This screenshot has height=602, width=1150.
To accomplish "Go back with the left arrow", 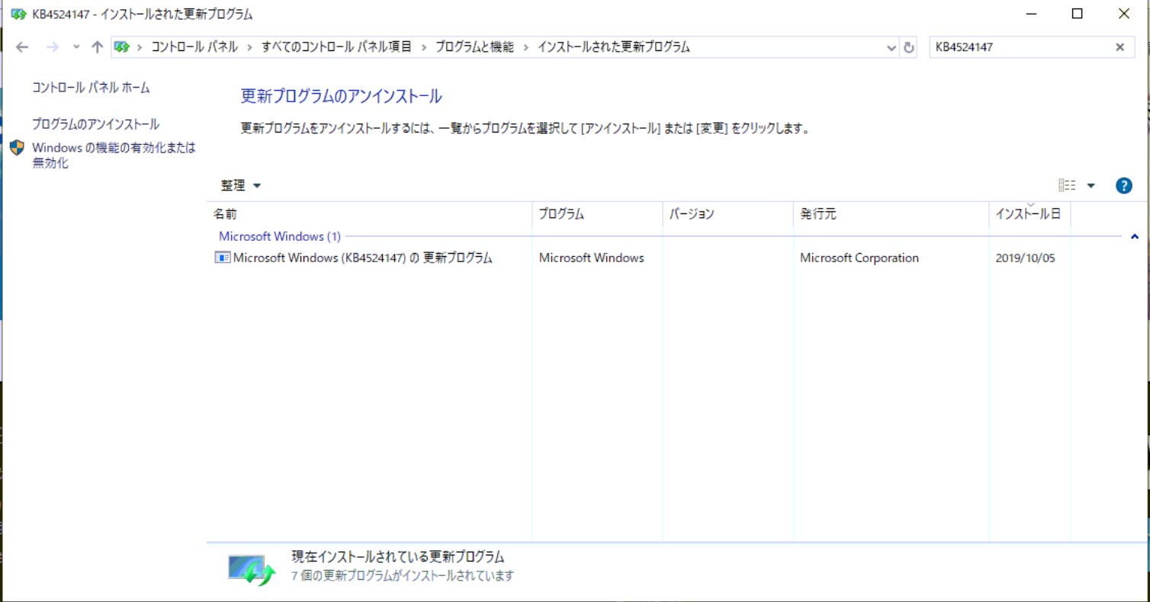I will pyautogui.click(x=22, y=47).
